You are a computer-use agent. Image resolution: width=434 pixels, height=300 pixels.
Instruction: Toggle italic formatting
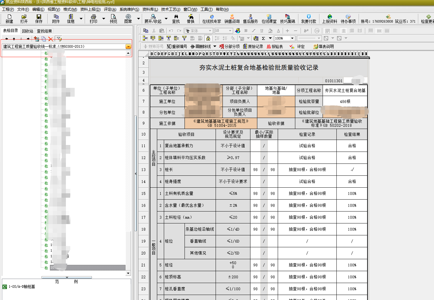click(254, 30)
